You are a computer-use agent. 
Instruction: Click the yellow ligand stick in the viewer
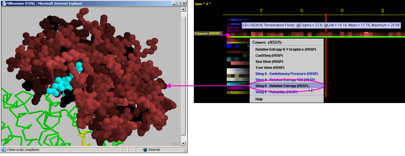(84, 138)
